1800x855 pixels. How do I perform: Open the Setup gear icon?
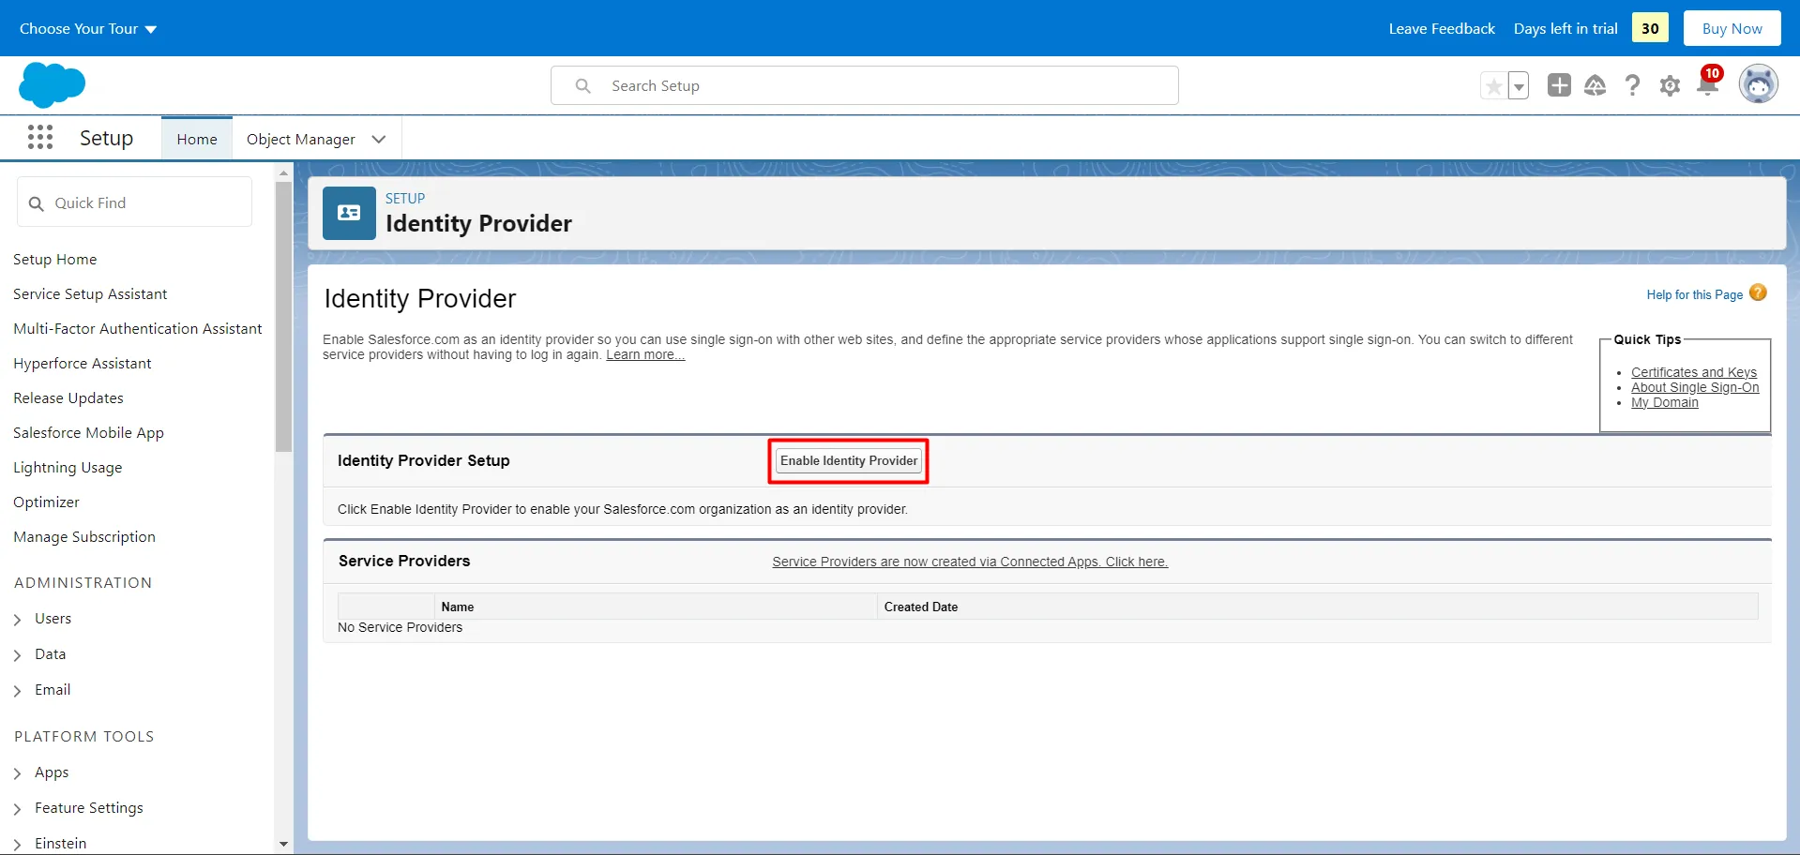1670,86
